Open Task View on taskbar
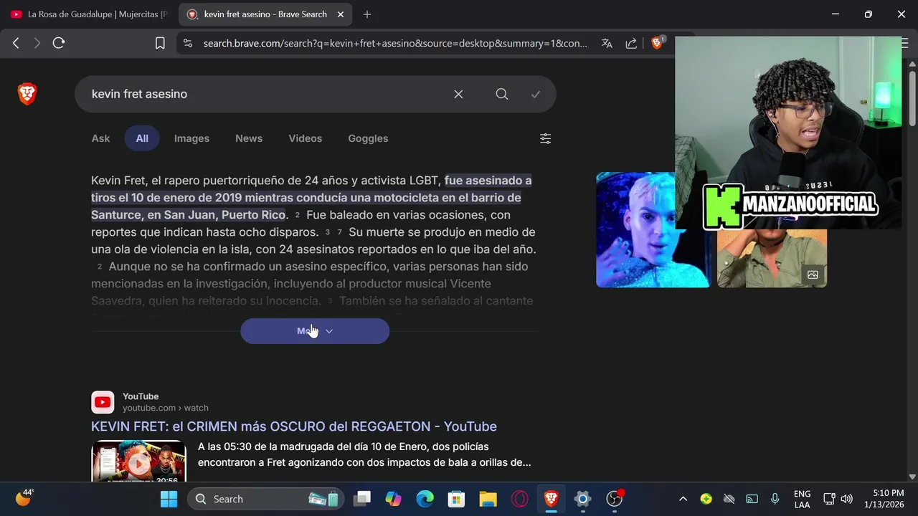 coord(362,499)
